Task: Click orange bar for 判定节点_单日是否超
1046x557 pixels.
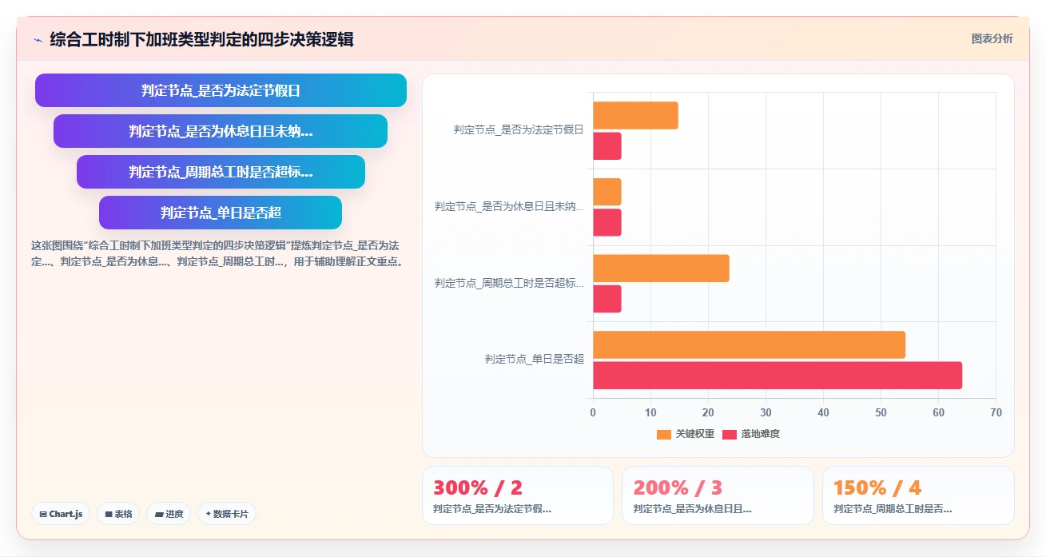Action: click(x=749, y=344)
